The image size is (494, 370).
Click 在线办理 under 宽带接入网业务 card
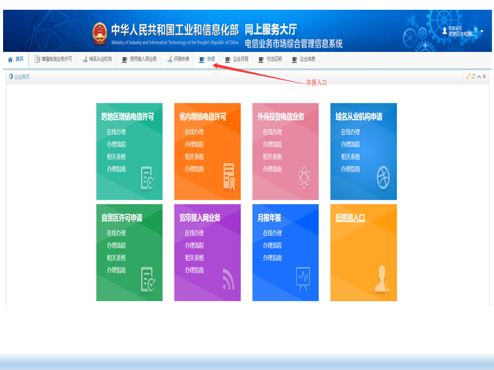pos(195,233)
